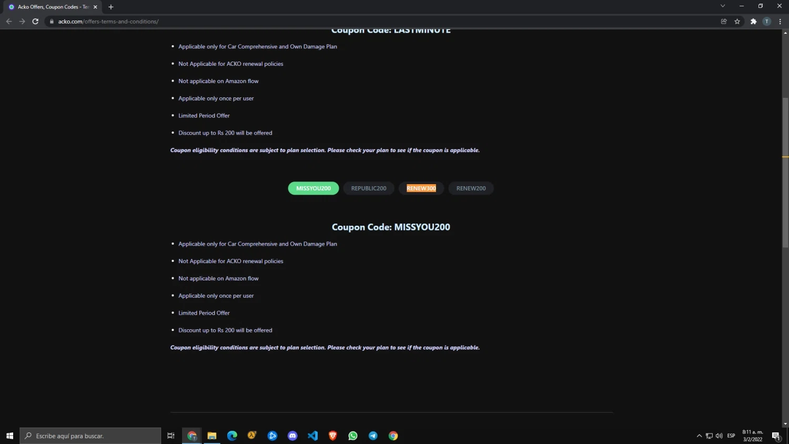Share this page using the address bar icon

[724, 22]
